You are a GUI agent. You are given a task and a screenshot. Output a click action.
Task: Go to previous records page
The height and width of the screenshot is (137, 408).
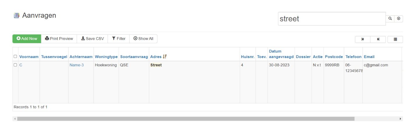coord(363,39)
